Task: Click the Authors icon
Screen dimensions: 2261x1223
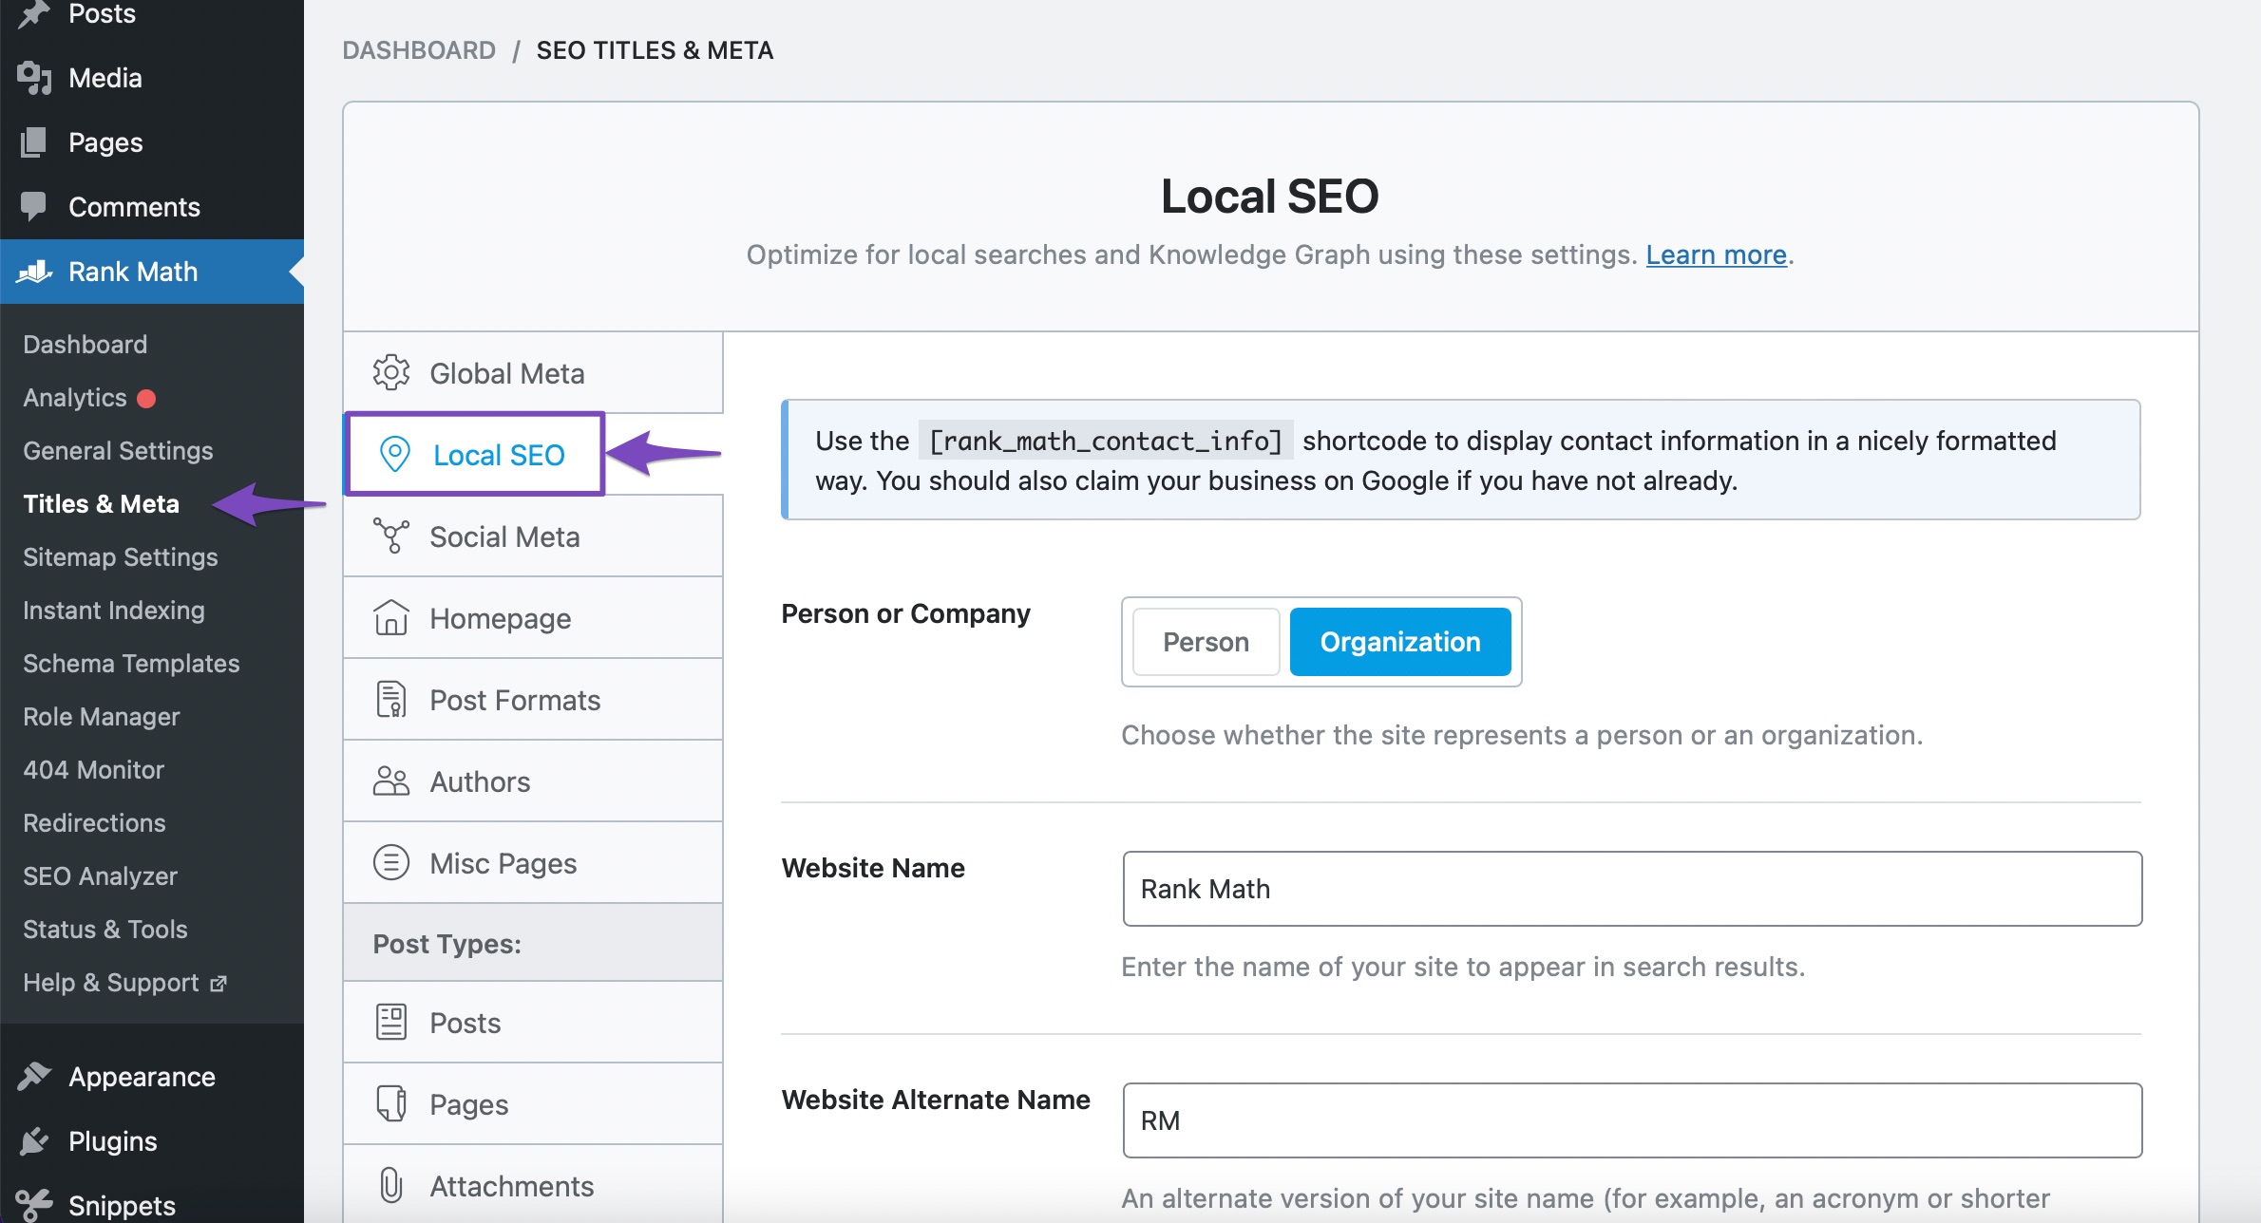Action: coord(390,781)
